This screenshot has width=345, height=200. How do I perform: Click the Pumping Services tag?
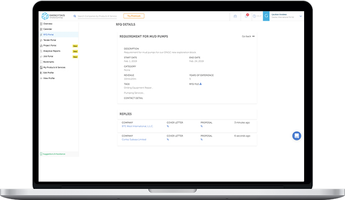click(x=134, y=93)
